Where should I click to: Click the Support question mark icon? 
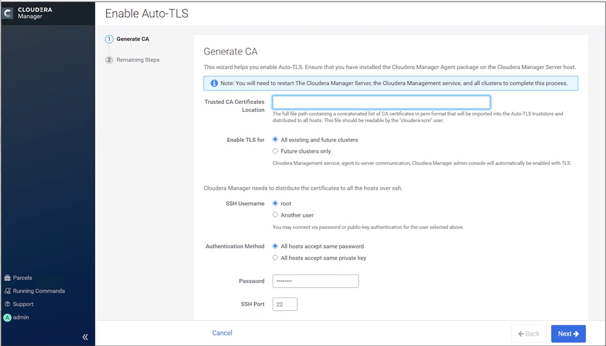(x=7, y=304)
